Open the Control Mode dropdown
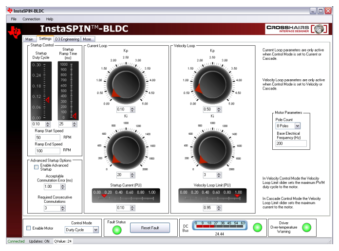The width and height of the screenshot is (339, 251). (x=95, y=230)
